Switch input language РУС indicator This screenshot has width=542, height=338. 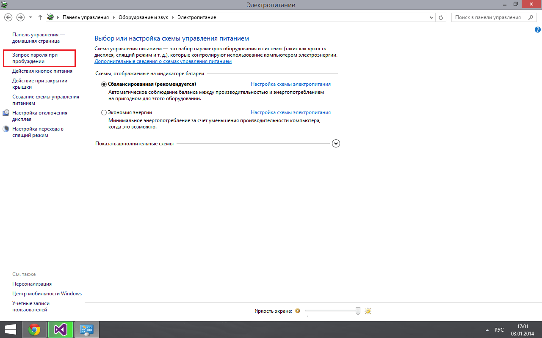tap(499, 330)
